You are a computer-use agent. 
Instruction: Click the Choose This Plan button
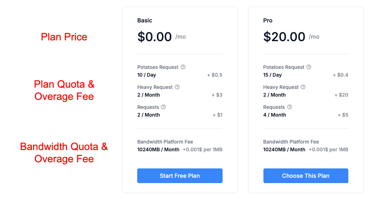[305, 176]
